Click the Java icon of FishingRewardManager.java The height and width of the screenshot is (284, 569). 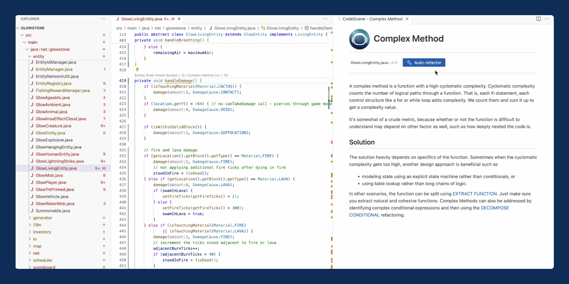pos(32,90)
